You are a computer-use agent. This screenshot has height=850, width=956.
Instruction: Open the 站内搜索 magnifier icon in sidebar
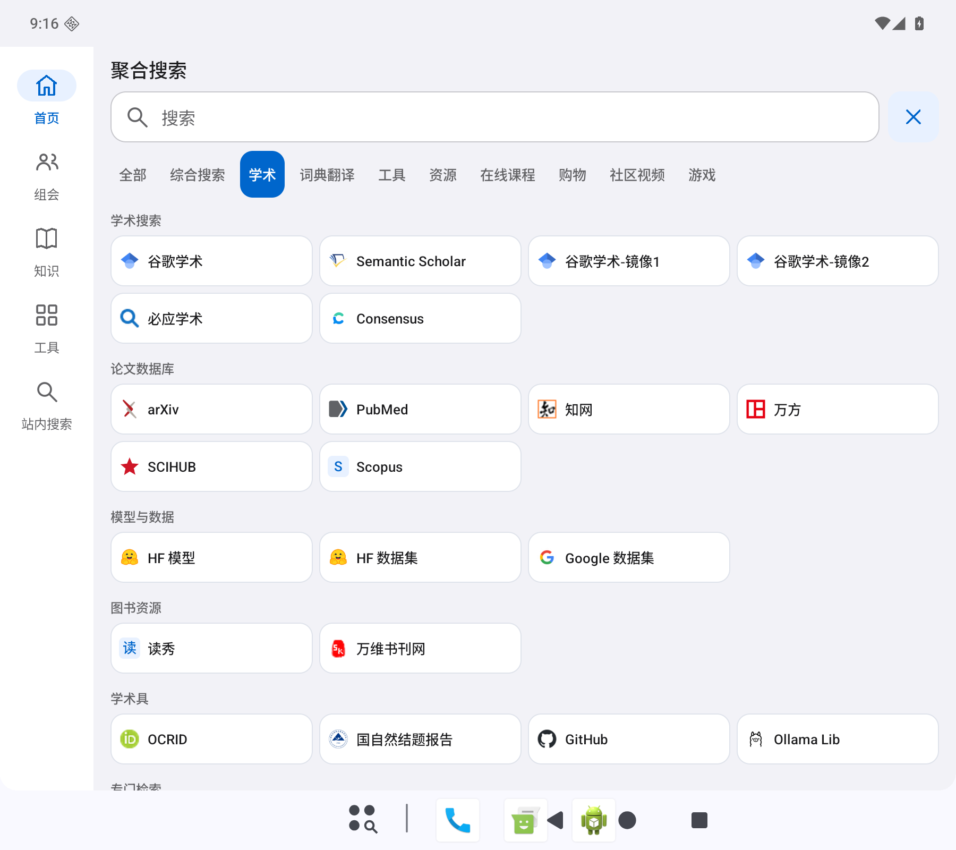pyautogui.click(x=47, y=392)
